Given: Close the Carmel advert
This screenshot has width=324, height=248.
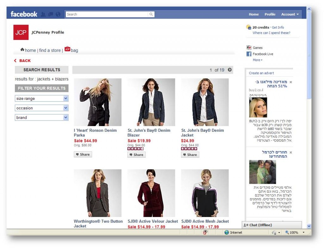Looking at the screenshot, I should (291, 152).
